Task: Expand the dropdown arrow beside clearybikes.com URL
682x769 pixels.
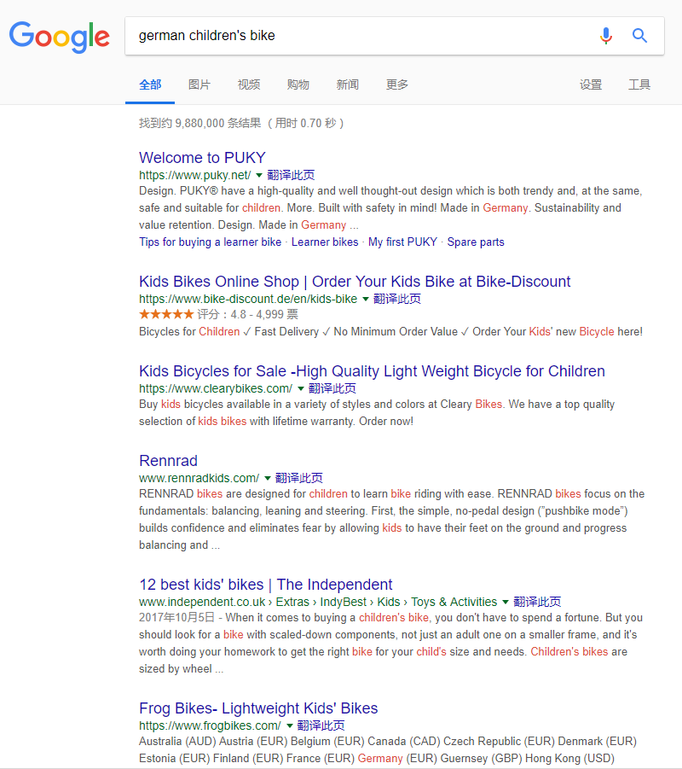Action: 301,388
